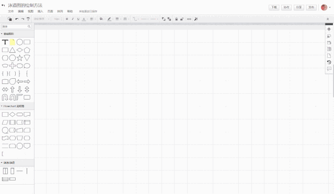The image size is (334, 194).
Task: Open the fill color bucket picker
Action: tap(102, 19)
